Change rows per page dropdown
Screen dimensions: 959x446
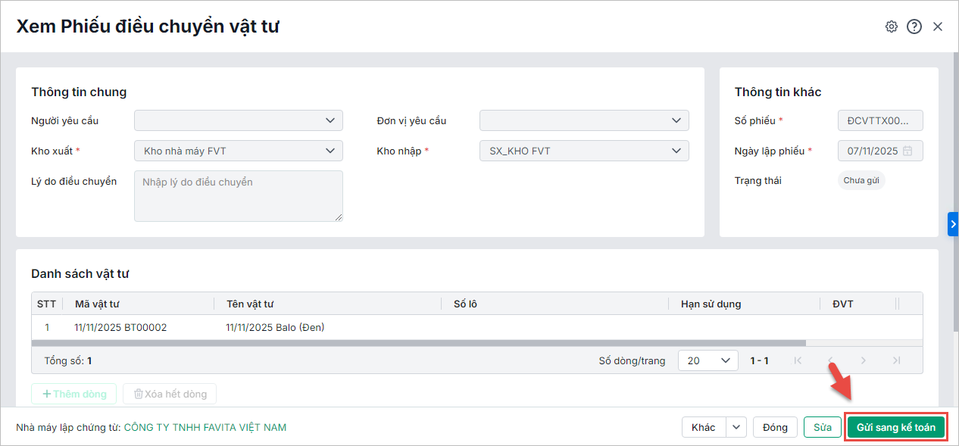coord(708,360)
